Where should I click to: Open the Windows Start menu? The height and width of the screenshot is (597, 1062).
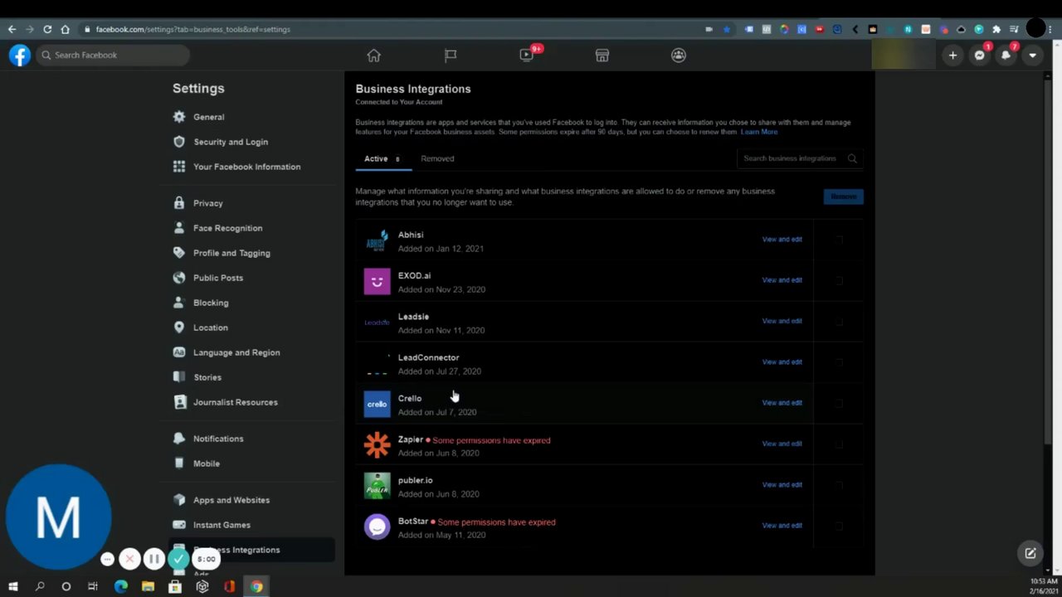point(12,586)
